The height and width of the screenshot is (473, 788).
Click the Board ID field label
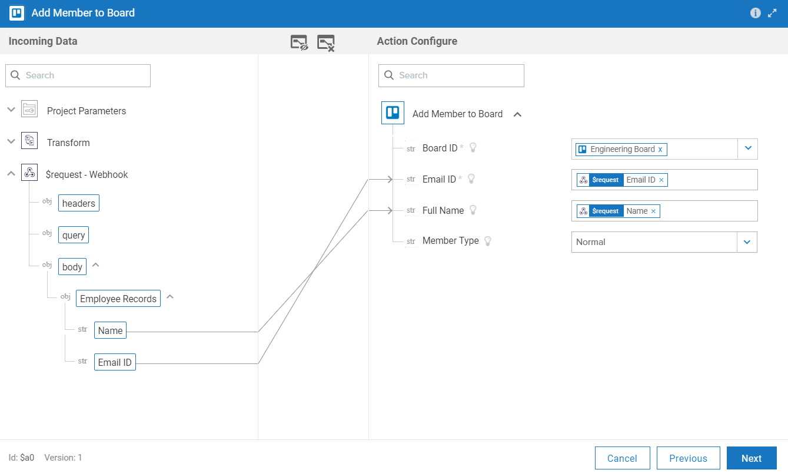pos(440,148)
